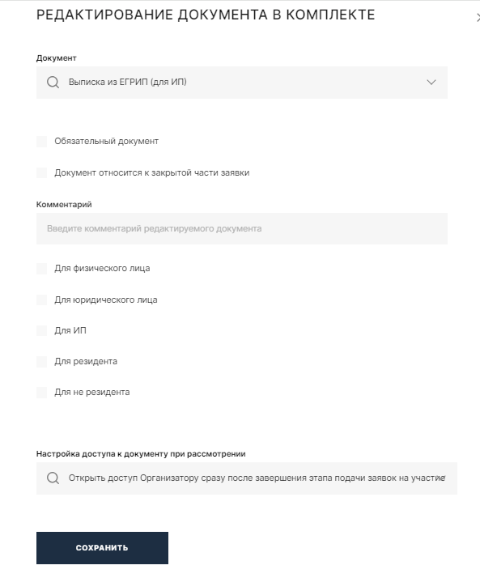Click the 'Редактирование документа в комплекте' heading
Image resolution: width=480 pixels, height=578 pixels.
[206, 15]
